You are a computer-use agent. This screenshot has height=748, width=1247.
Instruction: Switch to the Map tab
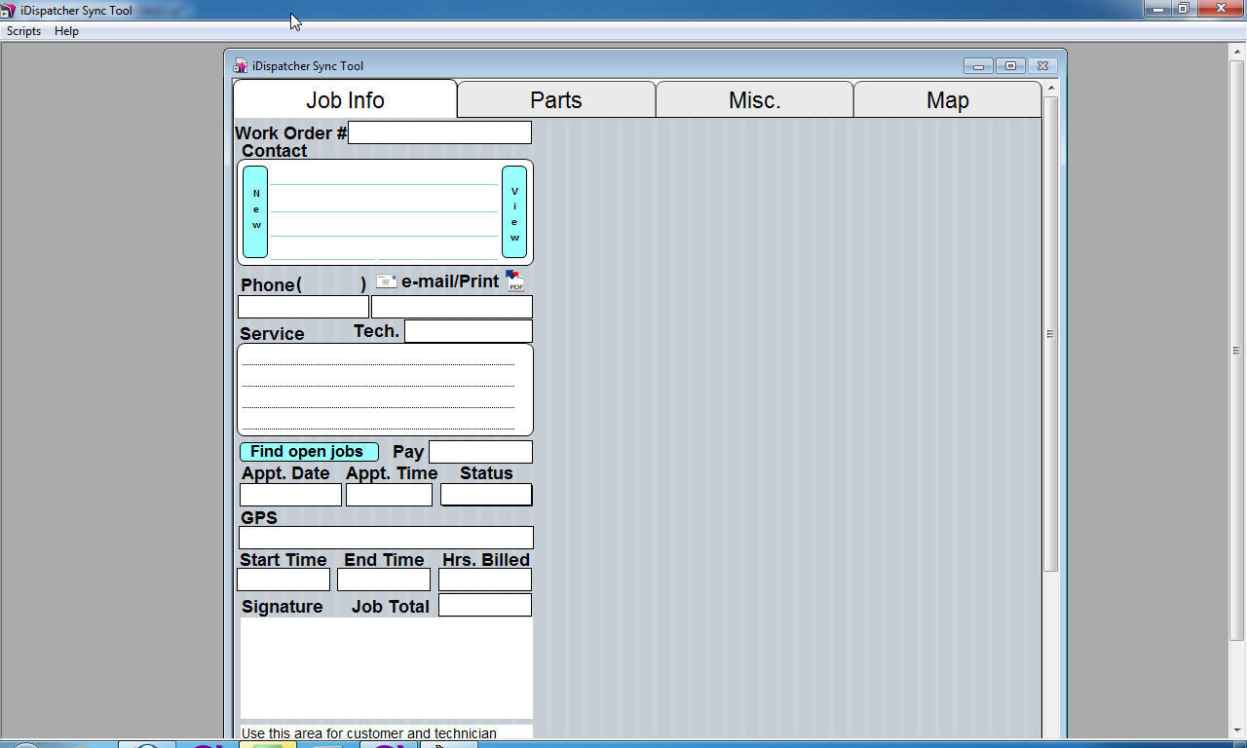tap(947, 100)
